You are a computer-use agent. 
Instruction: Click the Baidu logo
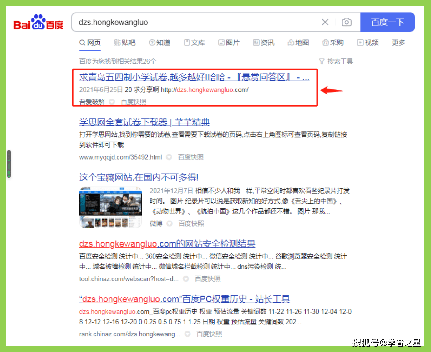click(x=38, y=22)
